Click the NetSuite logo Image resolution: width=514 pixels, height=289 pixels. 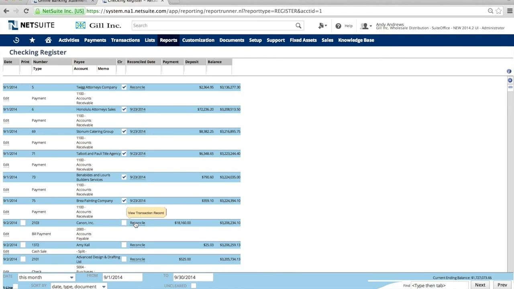point(31,25)
